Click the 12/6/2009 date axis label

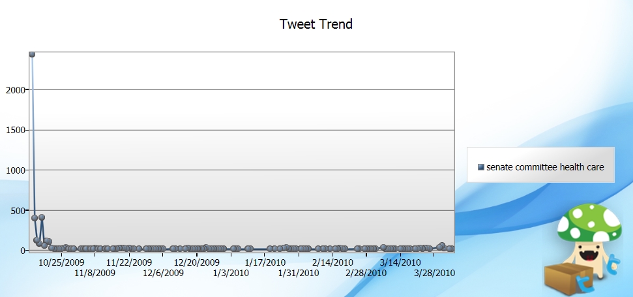[x=163, y=273]
